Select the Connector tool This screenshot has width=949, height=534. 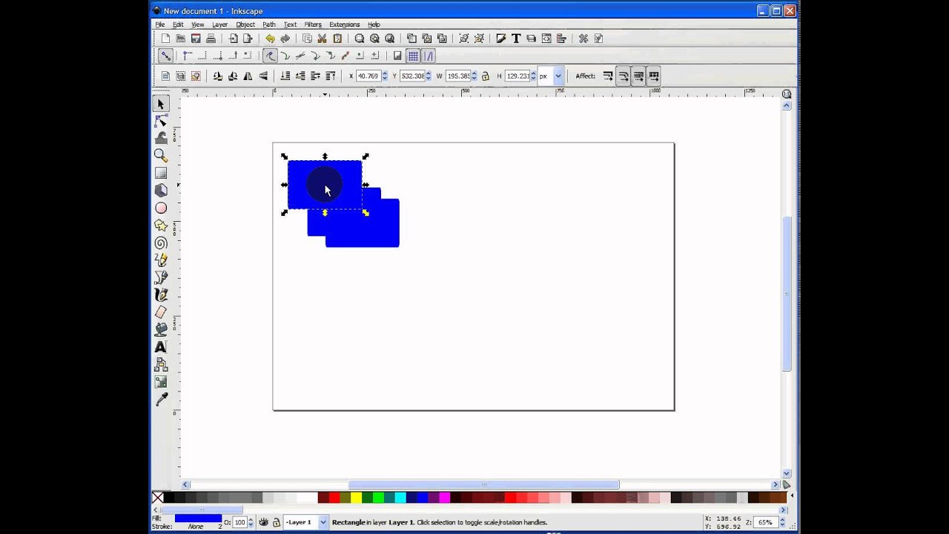[x=161, y=365]
